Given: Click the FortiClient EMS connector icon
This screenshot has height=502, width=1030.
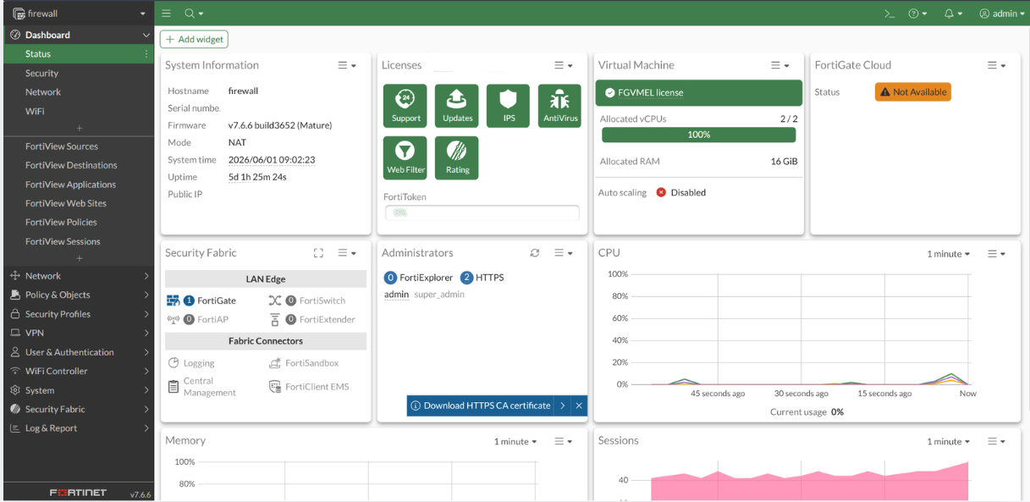Looking at the screenshot, I should pos(275,387).
